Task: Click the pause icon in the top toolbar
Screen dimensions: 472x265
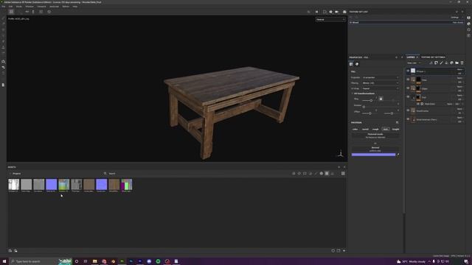Action: tap(316, 12)
